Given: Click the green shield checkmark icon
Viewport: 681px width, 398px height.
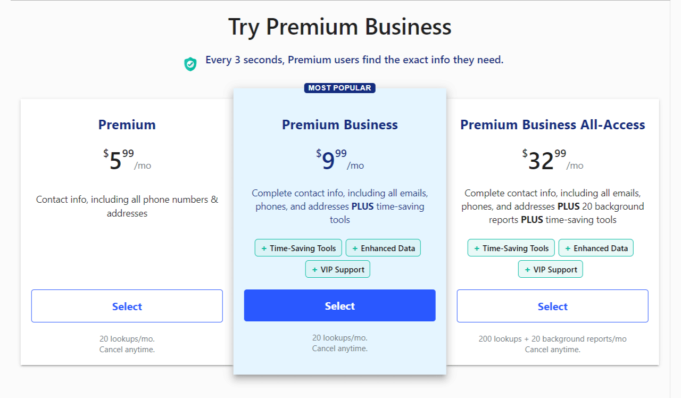Looking at the screenshot, I should click(x=190, y=64).
